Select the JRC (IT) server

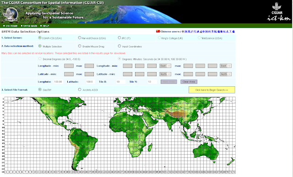[119, 38]
